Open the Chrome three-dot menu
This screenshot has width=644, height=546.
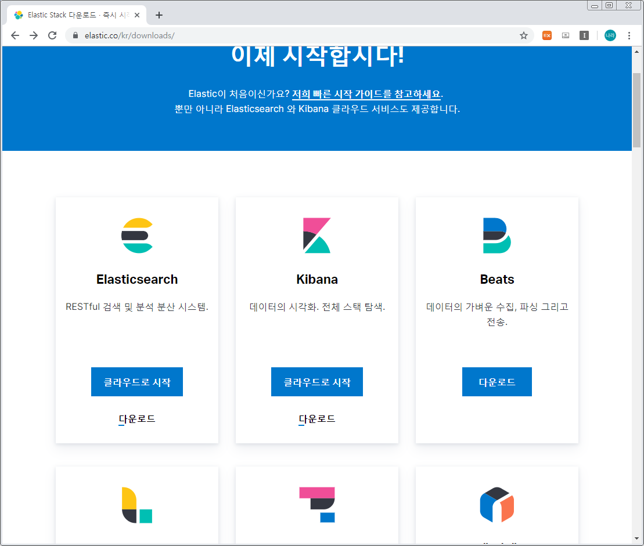point(629,36)
